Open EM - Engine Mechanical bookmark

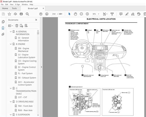coord(23,50)
